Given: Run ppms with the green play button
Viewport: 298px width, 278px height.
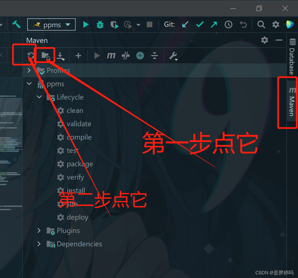Looking at the screenshot, I should 86,24.
